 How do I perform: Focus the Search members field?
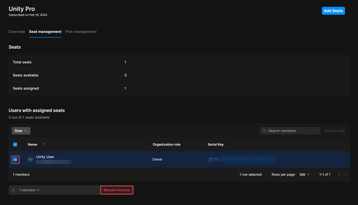click(290, 131)
